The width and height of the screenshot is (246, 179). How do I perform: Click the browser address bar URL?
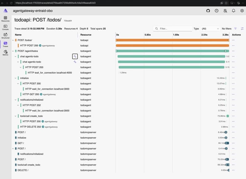pyautogui.click(x=55, y=3)
